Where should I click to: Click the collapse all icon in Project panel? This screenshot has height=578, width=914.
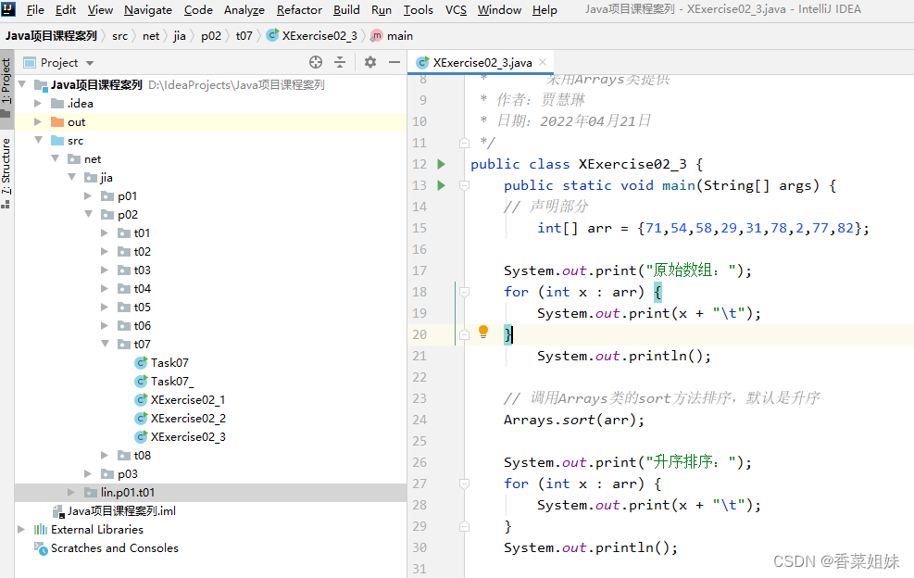point(340,62)
